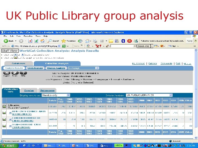Click the IE Back button

[x=9, y=41]
